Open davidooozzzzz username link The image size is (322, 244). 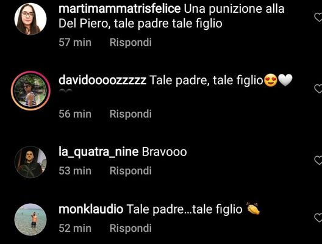(102, 81)
